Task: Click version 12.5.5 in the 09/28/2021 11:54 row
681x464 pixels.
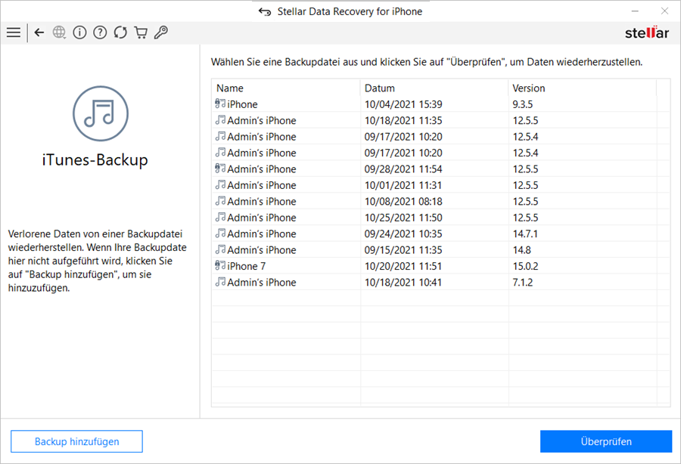Action: click(525, 169)
